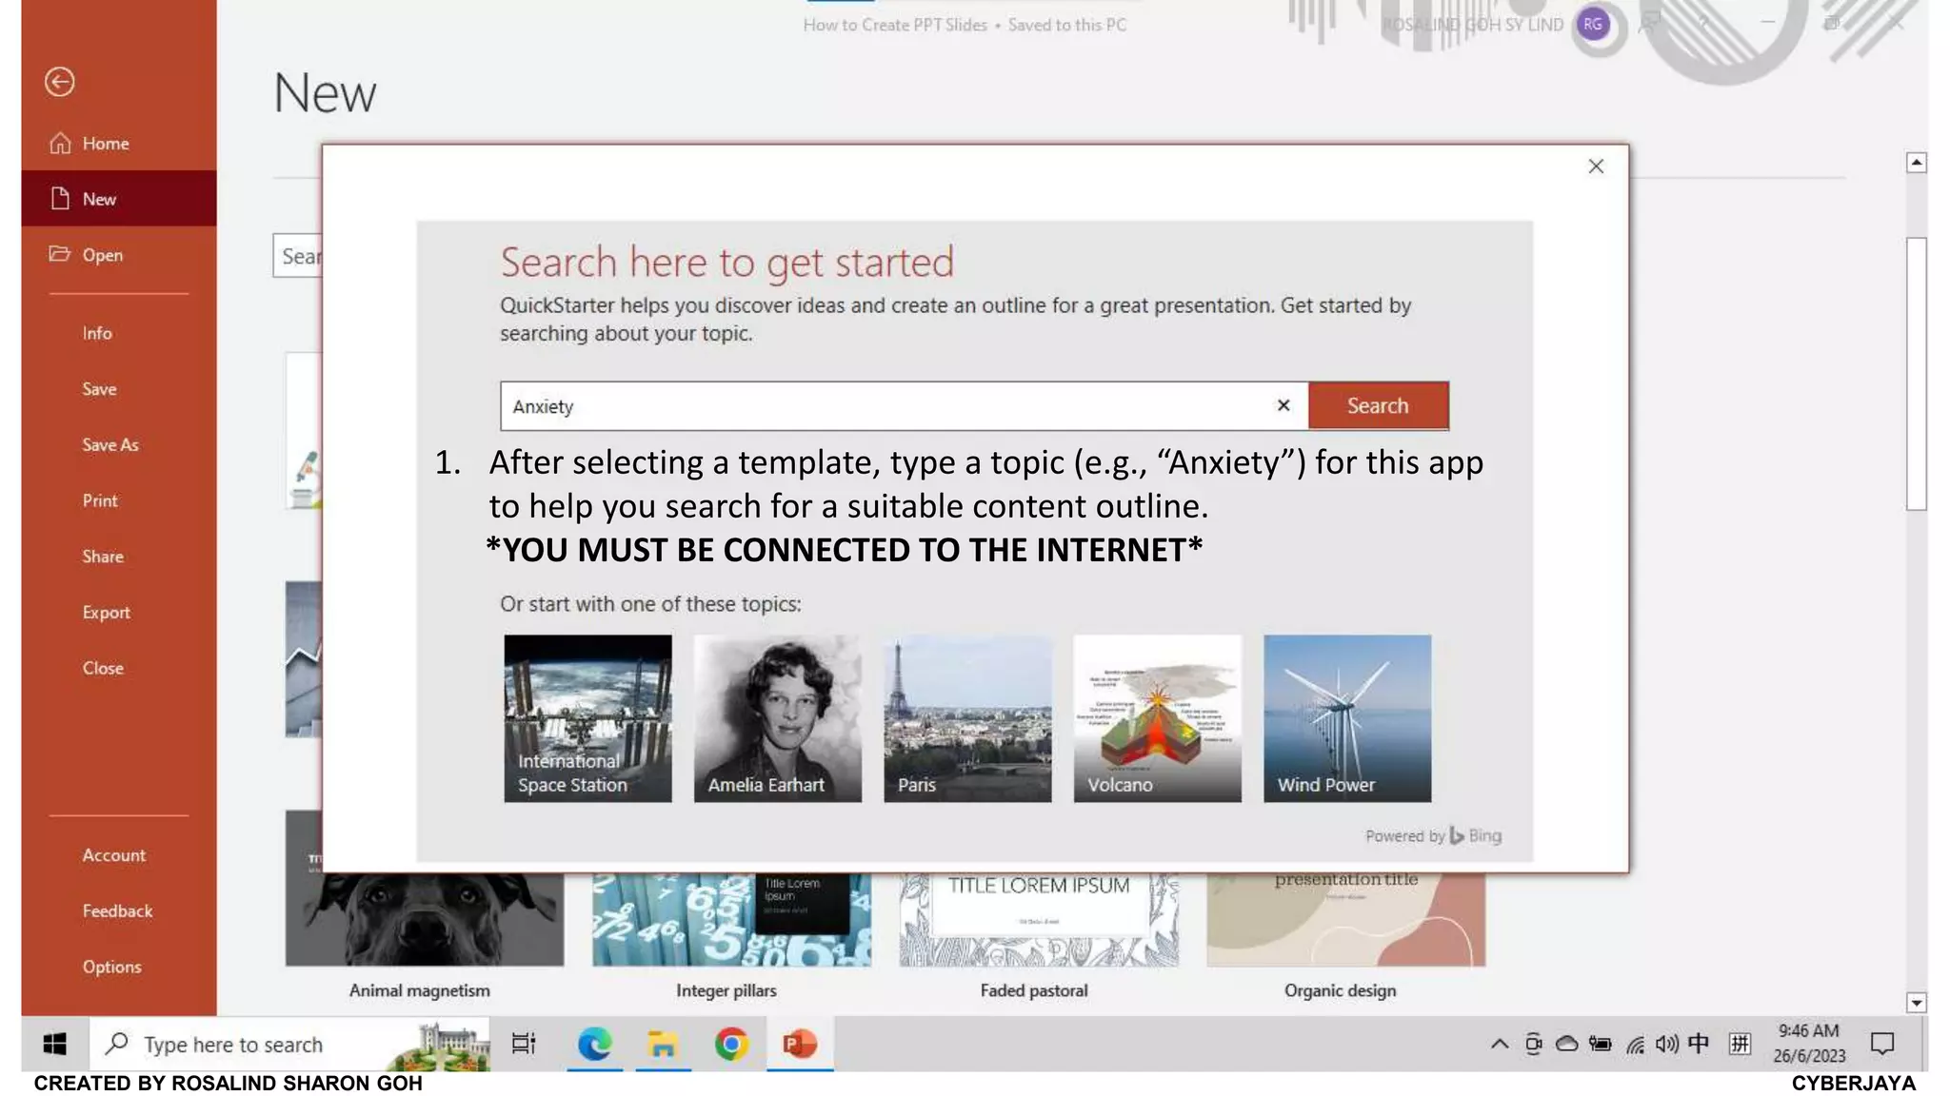This screenshot has width=1950, height=1096.
Task: Open the volume speaker icon
Action: click(x=1666, y=1045)
